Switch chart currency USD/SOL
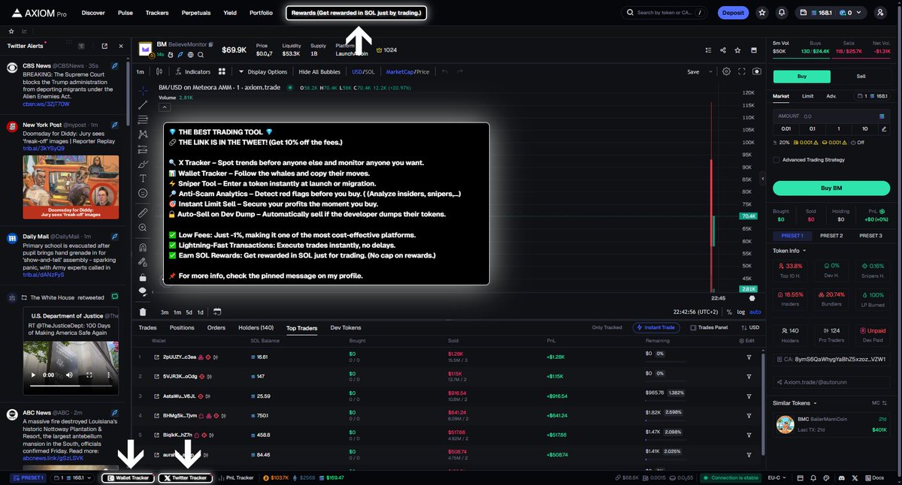Screen dimensions: 902x485 coord(363,72)
